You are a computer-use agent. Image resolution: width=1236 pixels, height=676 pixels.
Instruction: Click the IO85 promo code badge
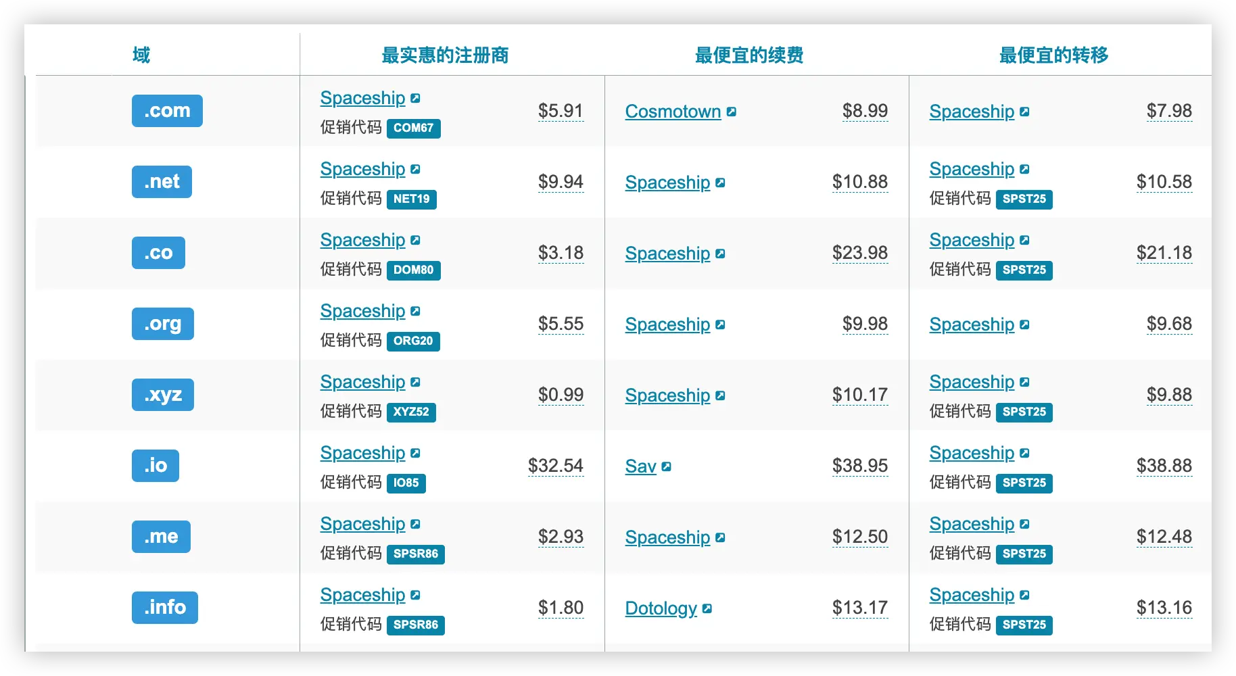point(406,483)
